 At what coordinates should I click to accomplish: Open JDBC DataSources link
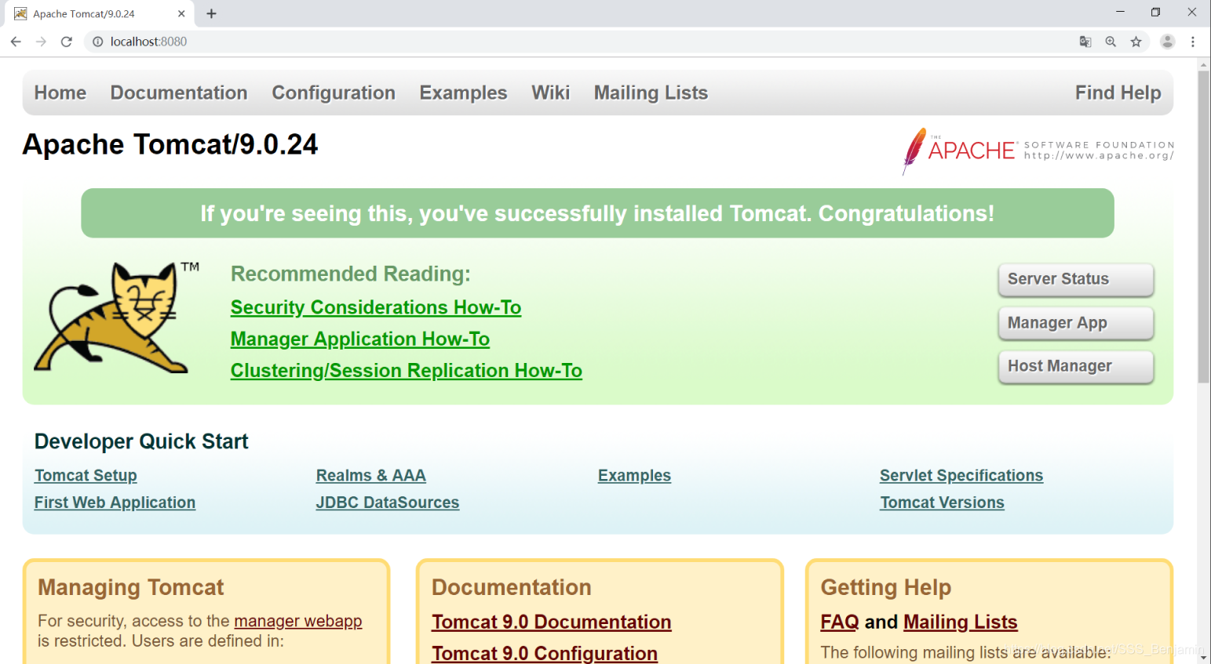click(388, 503)
